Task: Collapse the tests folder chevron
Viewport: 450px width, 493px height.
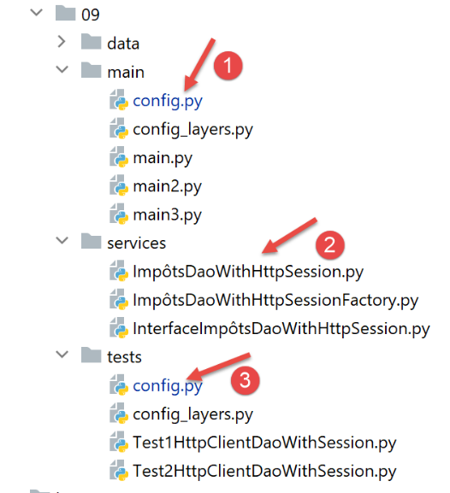Action: 62,355
